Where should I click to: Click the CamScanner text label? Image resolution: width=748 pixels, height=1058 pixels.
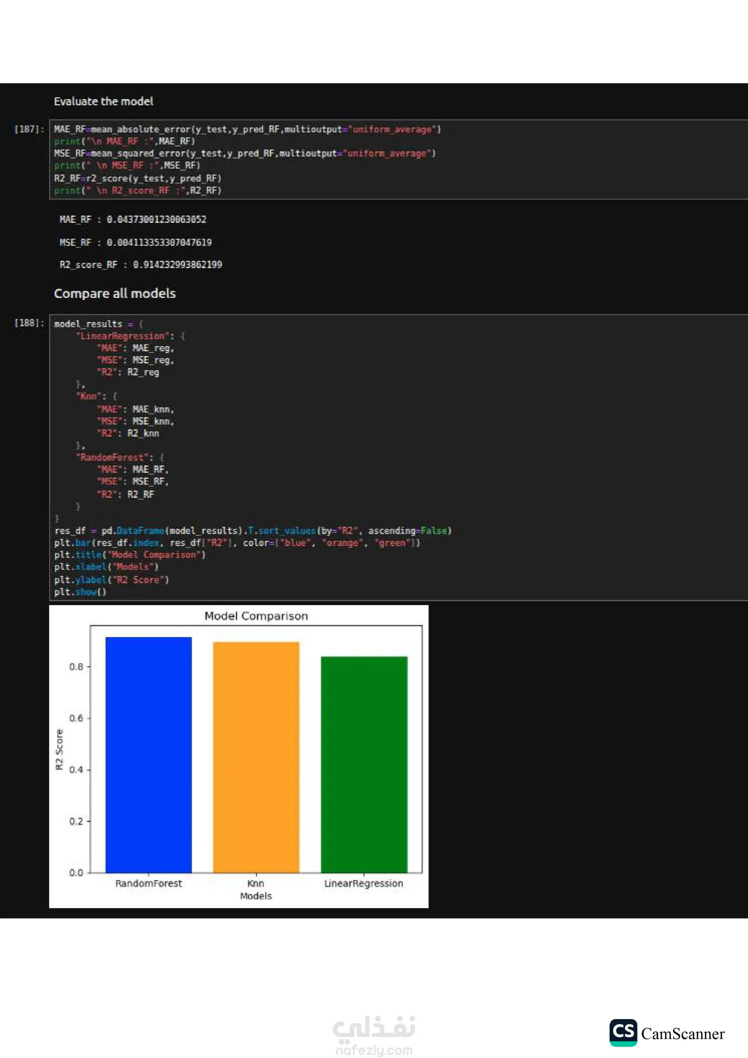[x=683, y=1033]
